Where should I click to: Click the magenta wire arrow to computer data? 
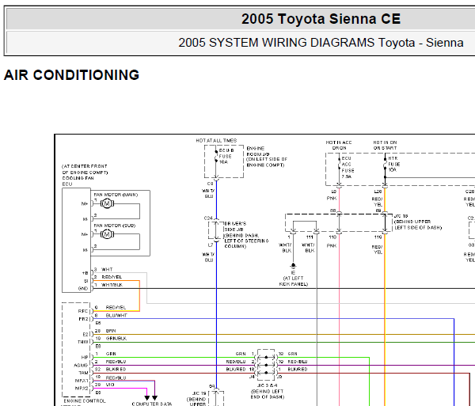coord(147,398)
